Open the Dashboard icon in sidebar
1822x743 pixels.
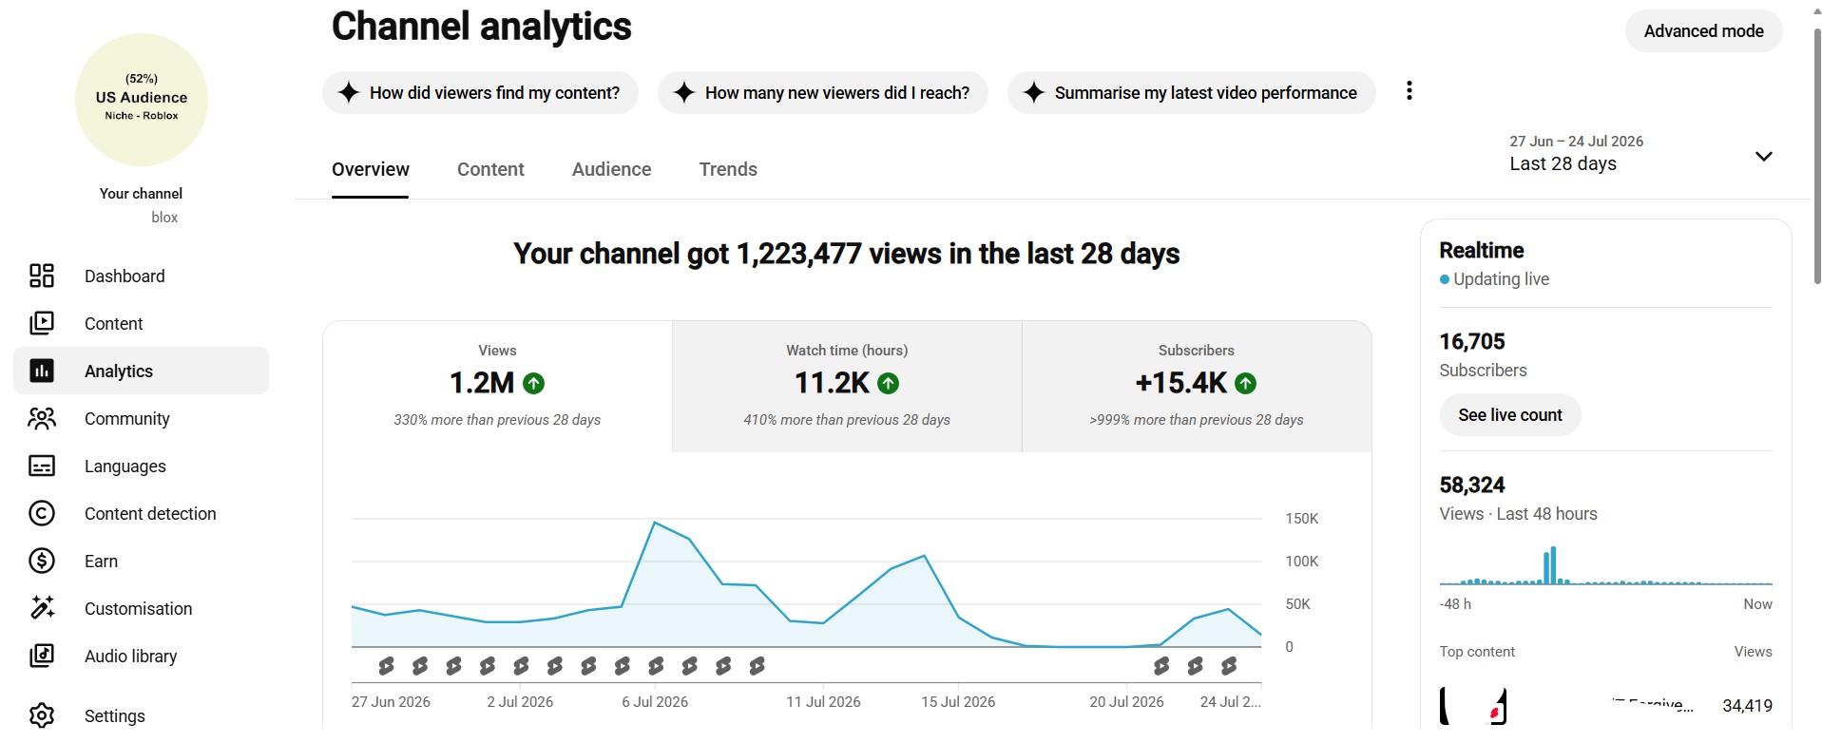(42, 276)
